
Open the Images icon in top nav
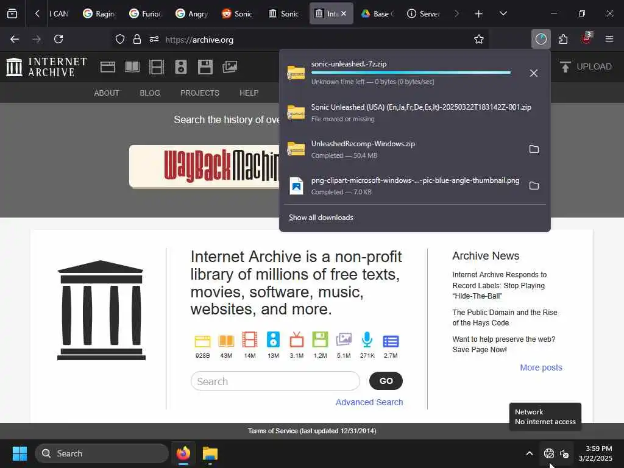coord(230,67)
